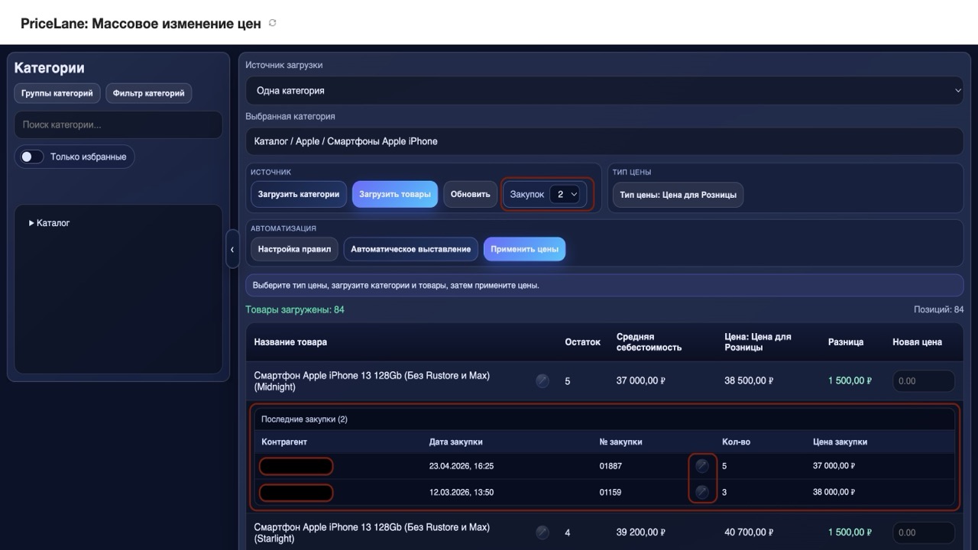The height and width of the screenshot is (550, 978).
Task: Click the 'Автоматическое выставление' button
Action: click(x=411, y=249)
